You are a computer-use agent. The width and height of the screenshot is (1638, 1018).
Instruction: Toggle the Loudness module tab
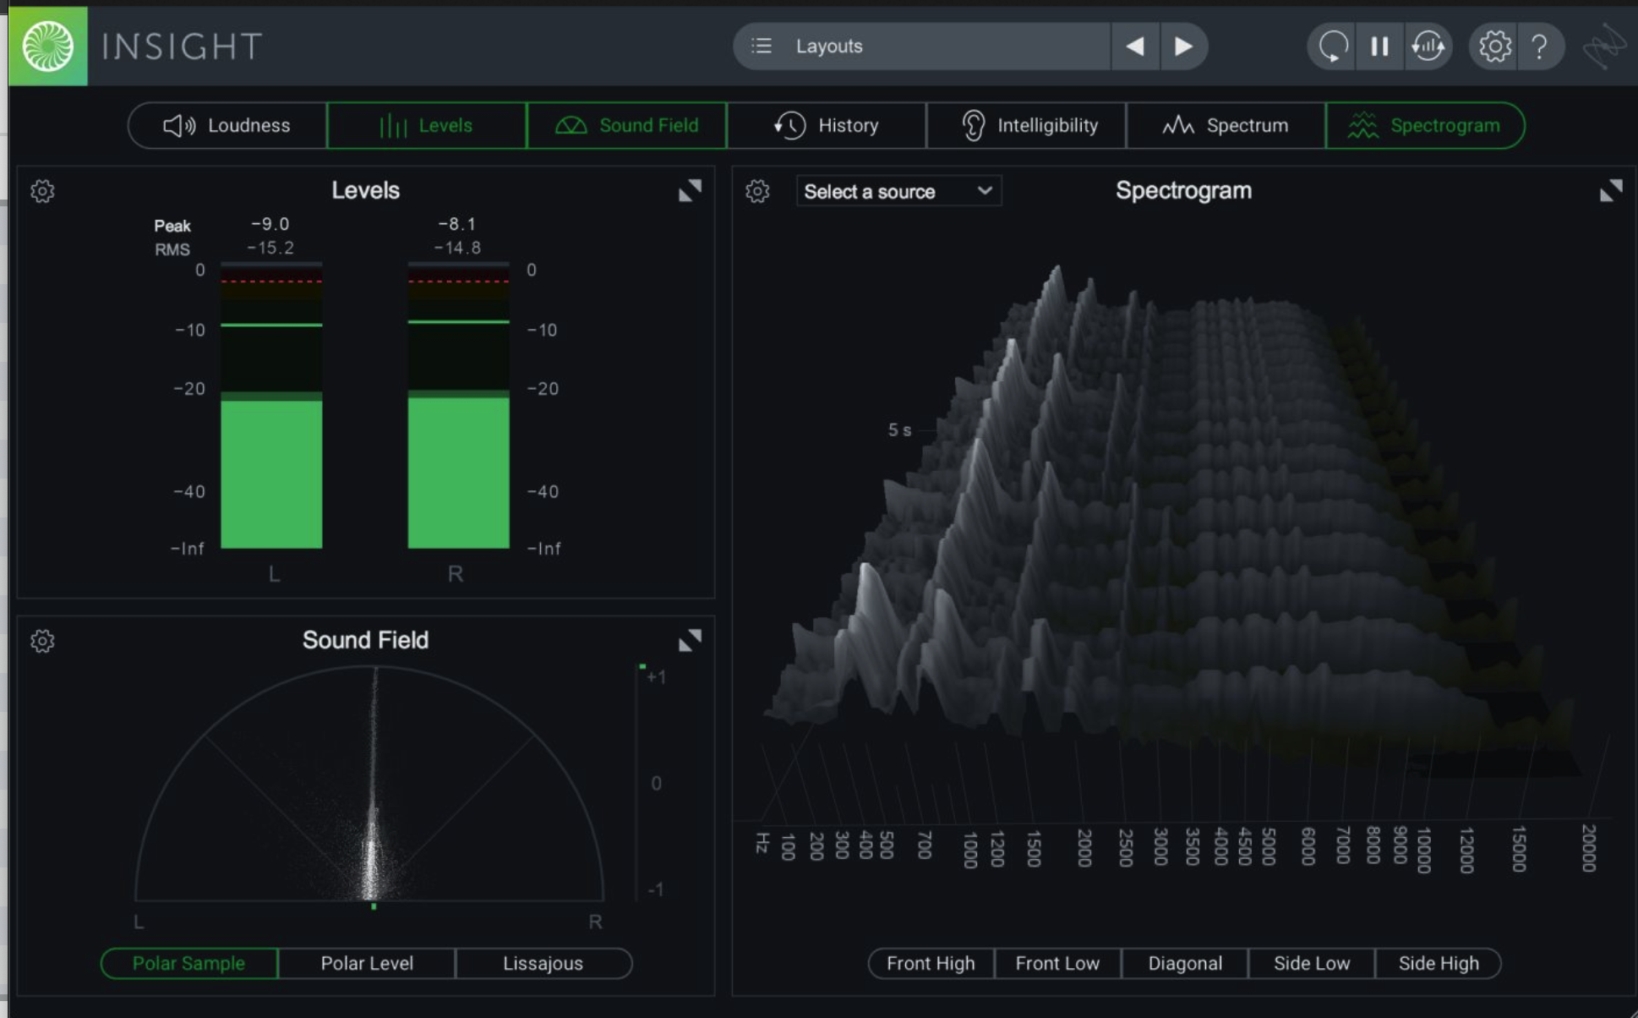pos(227,125)
